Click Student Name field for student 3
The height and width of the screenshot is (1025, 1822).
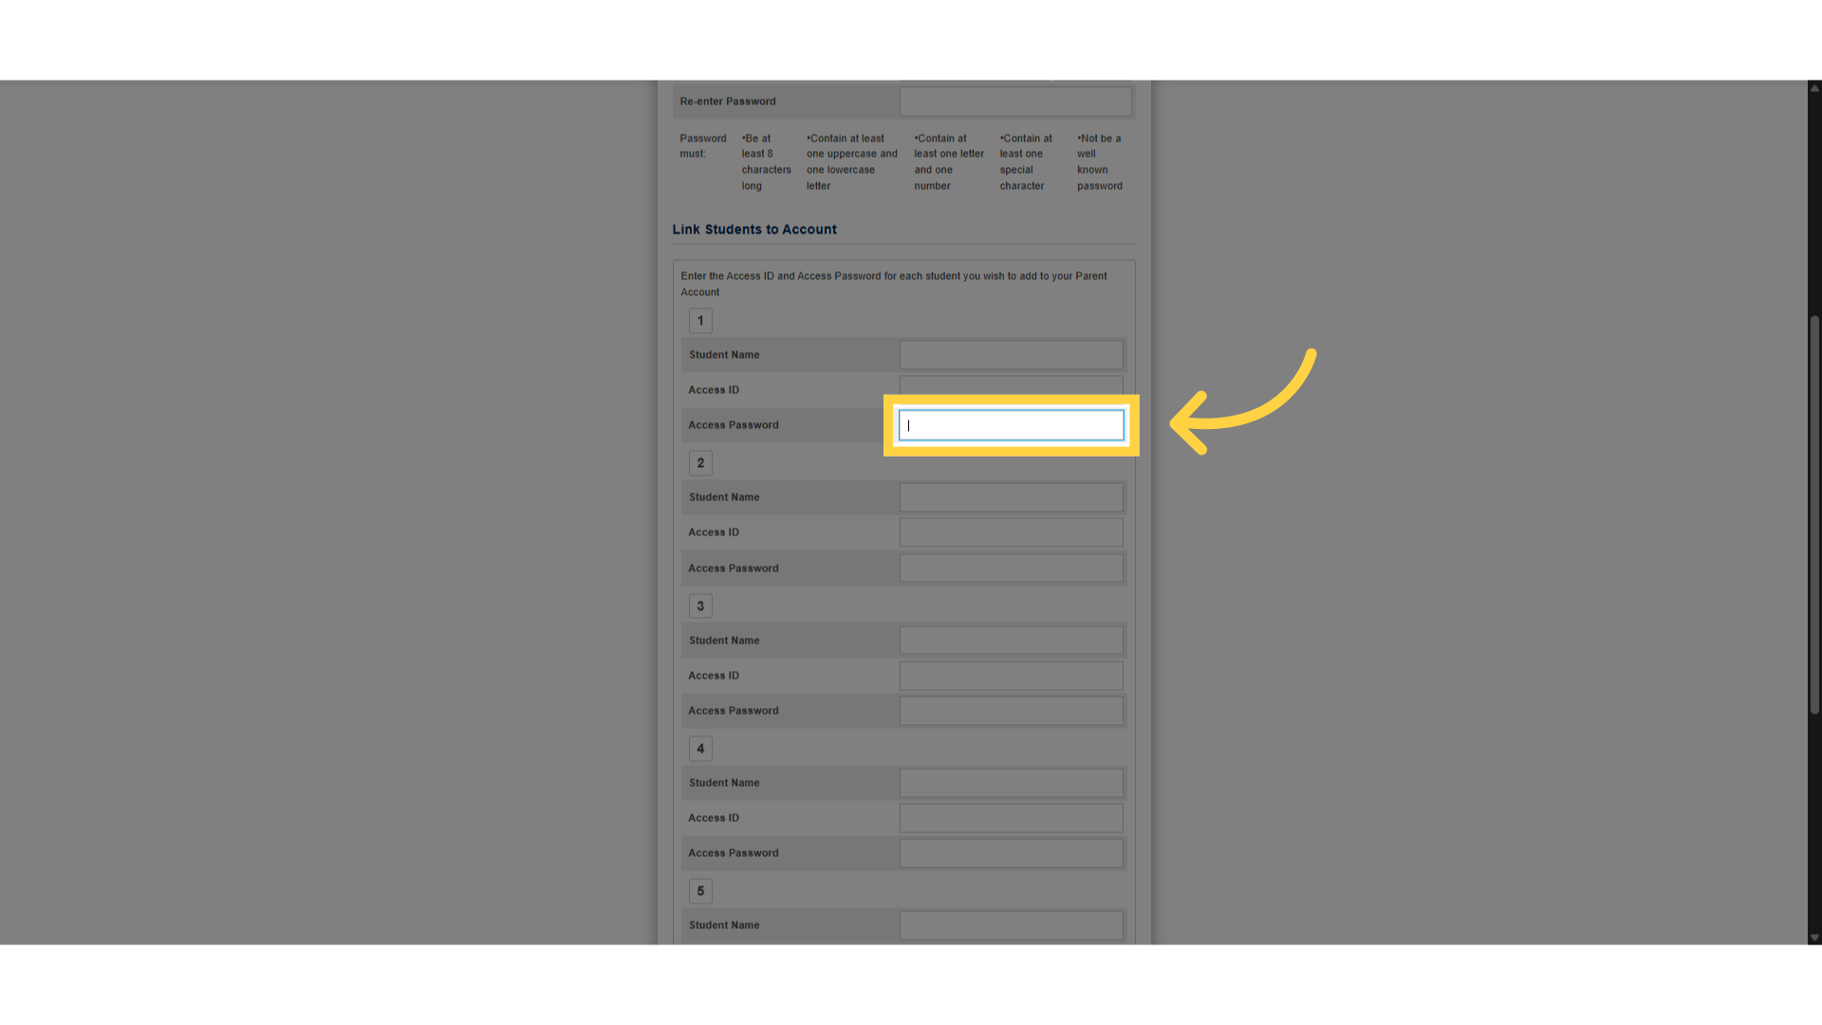click(1012, 641)
